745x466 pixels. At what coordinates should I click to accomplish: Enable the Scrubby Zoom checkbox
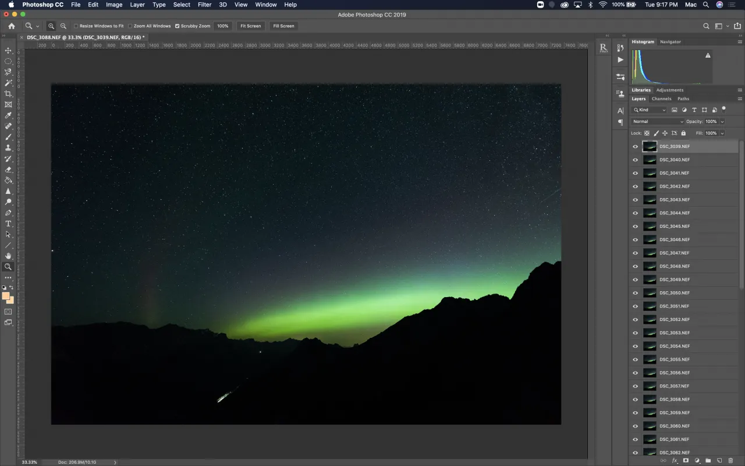click(x=178, y=26)
